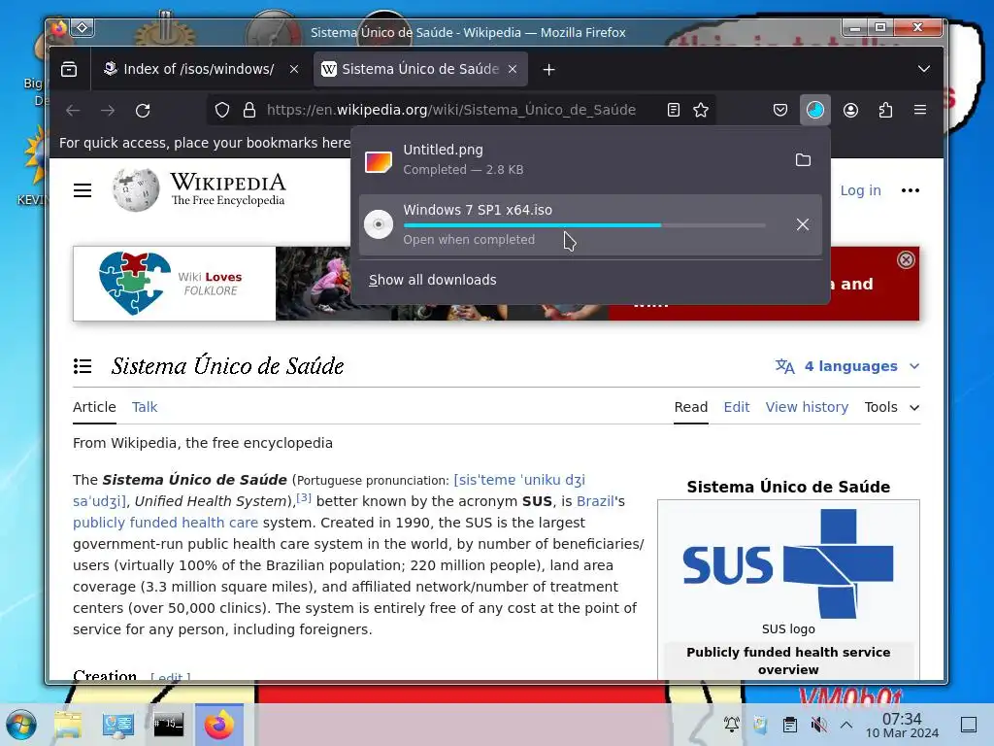Click the notifications bell tray icon
Image resolution: width=994 pixels, height=746 pixels.
click(x=732, y=724)
